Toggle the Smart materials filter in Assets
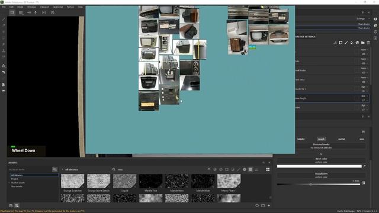 point(221,170)
